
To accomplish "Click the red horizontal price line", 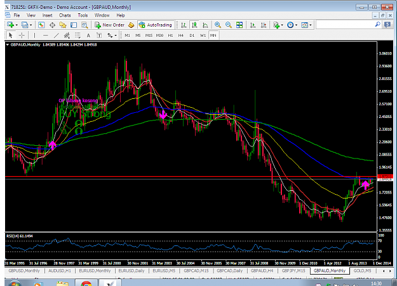I will [x=191, y=176].
